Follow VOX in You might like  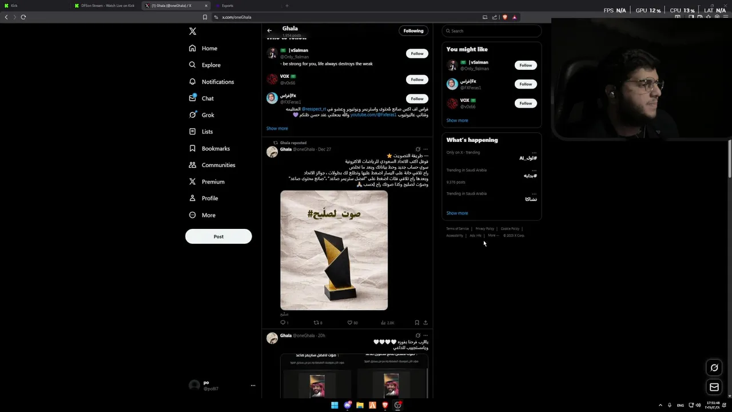coord(526,104)
